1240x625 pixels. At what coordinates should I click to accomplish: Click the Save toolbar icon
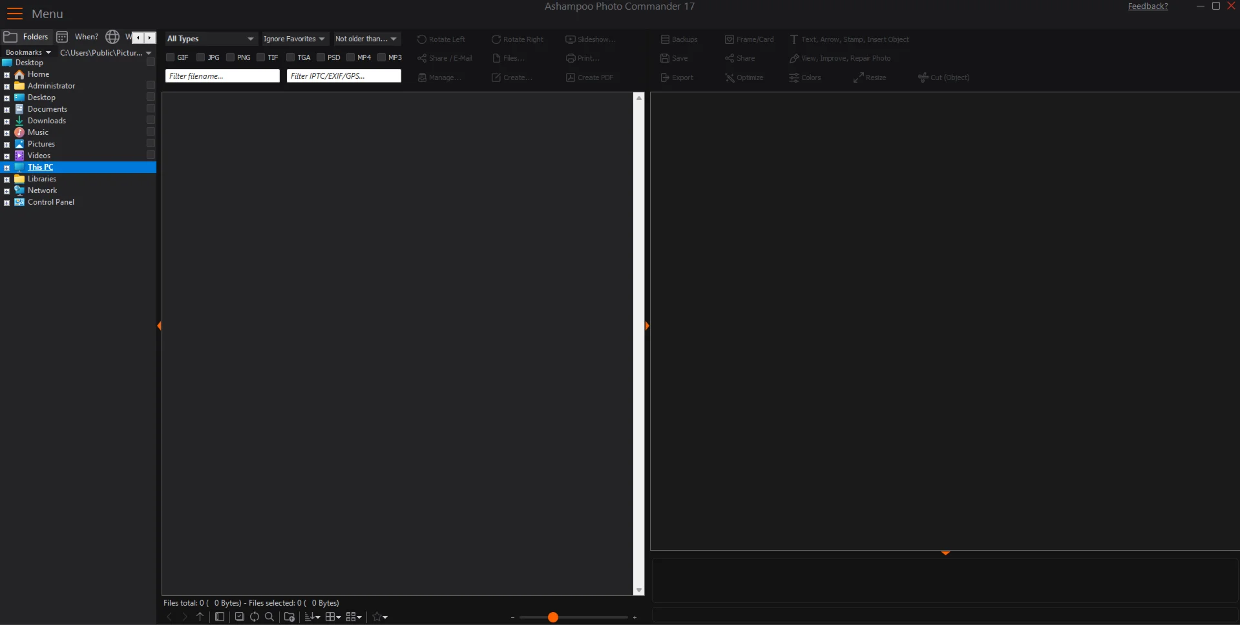[x=674, y=58]
